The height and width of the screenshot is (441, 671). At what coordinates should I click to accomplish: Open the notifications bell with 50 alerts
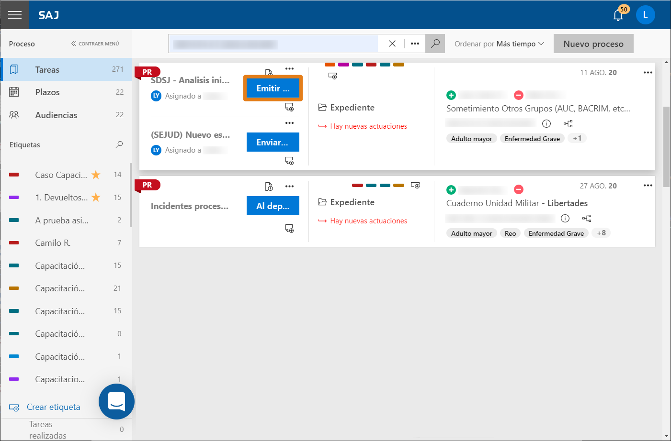pyautogui.click(x=618, y=15)
